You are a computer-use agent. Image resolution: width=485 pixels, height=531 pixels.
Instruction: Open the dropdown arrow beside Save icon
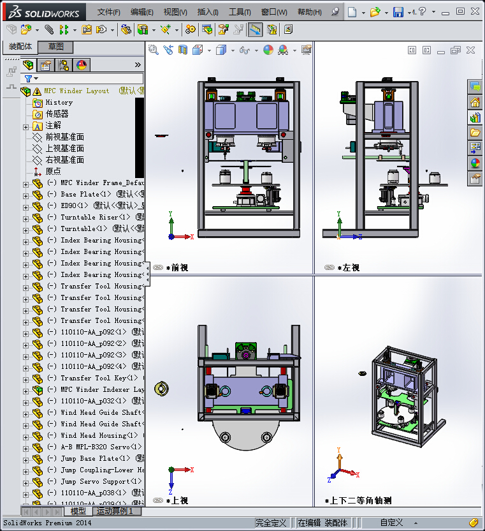pyautogui.click(x=410, y=13)
